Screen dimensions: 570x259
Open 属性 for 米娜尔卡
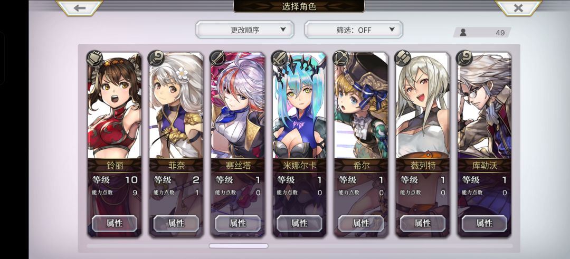coord(300,224)
